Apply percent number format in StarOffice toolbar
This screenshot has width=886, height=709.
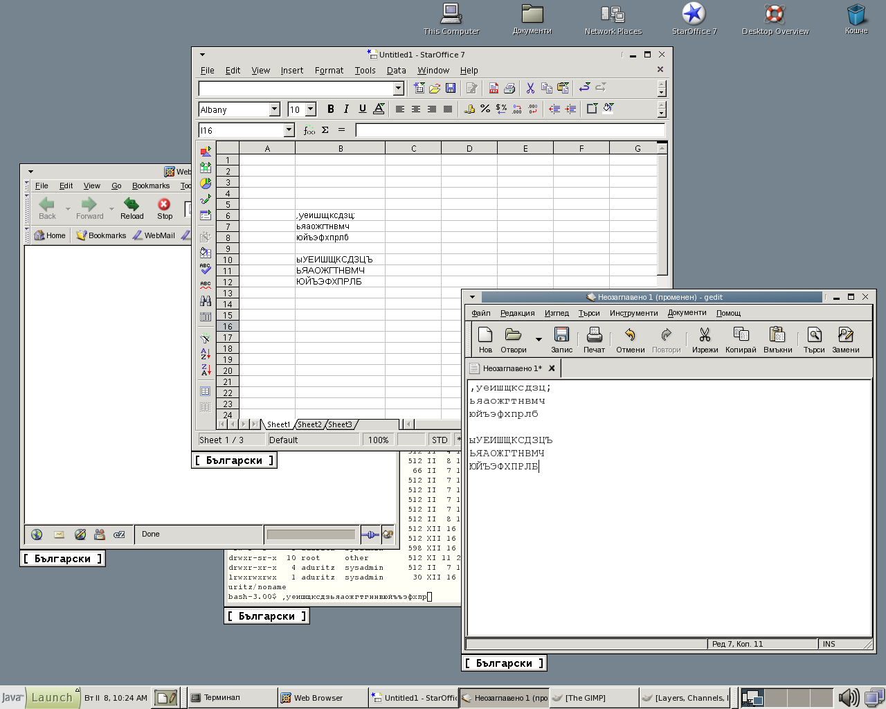click(x=485, y=109)
